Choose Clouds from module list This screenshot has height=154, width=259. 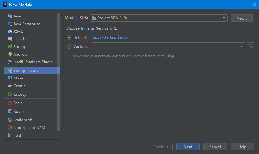click(x=20, y=39)
